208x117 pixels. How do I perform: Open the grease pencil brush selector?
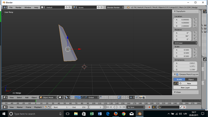coord(176,84)
